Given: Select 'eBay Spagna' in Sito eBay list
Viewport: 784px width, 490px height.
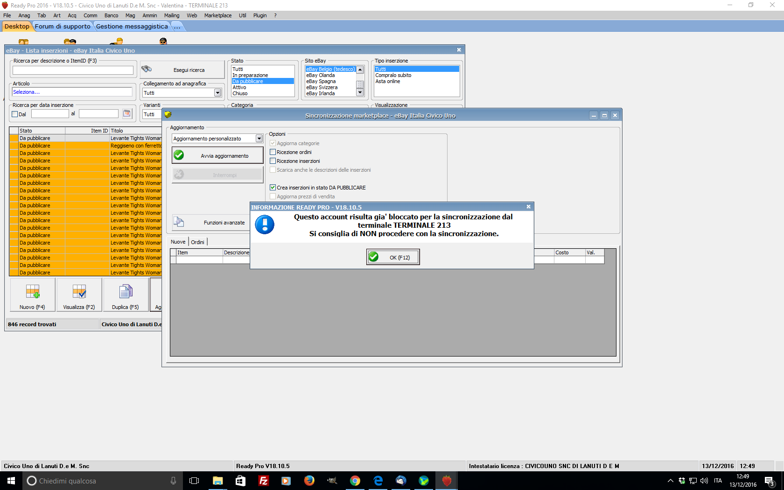Looking at the screenshot, I should 330,81.
